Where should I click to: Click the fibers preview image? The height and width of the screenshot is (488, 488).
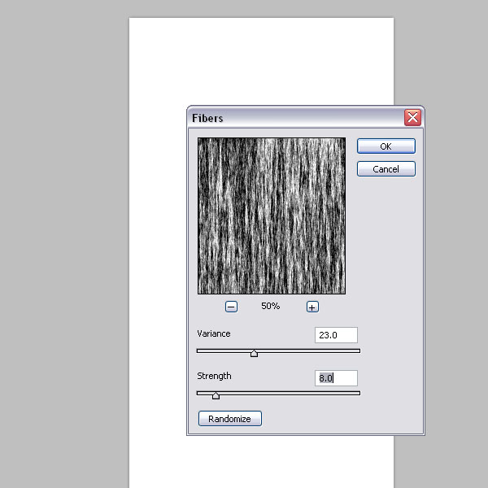[x=272, y=216]
